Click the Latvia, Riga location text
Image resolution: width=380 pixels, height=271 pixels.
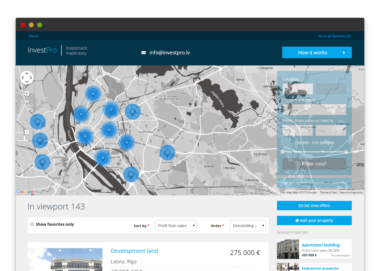click(x=123, y=262)
